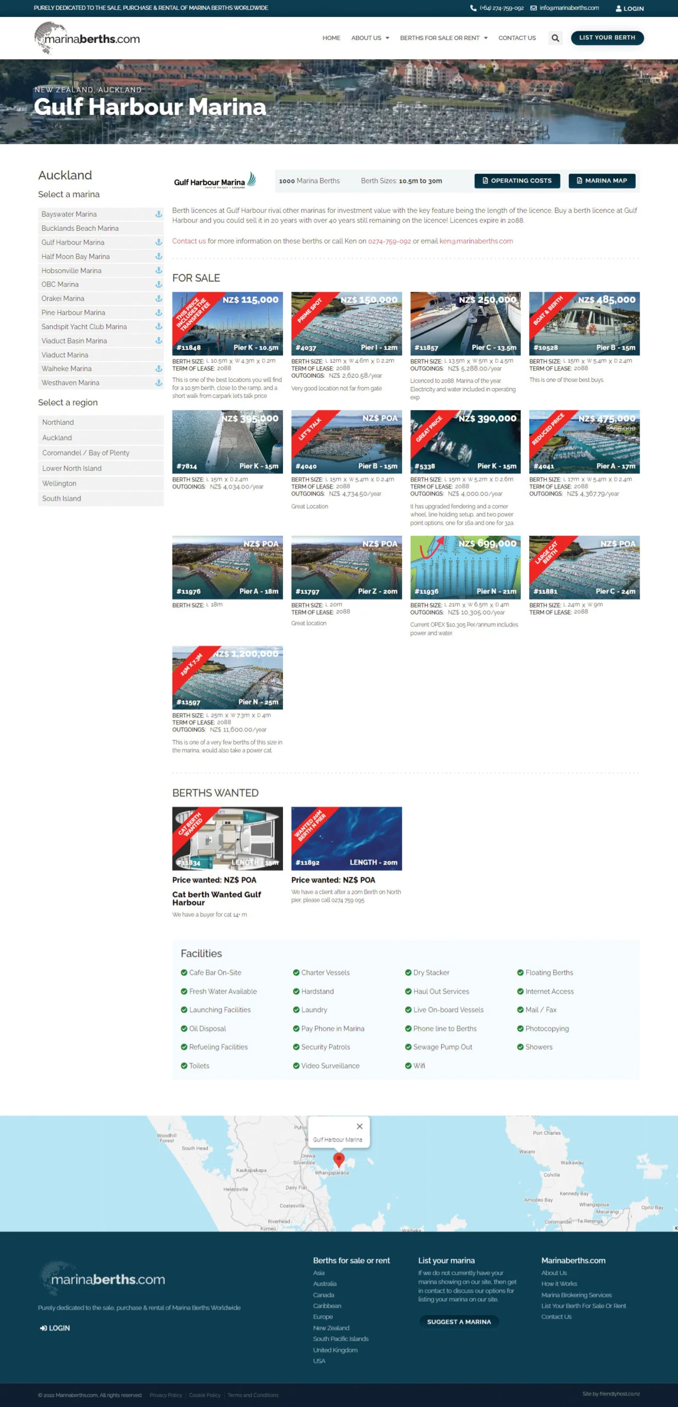Click the Australia footer link
The width and height of the screenshot is (678, 1407).
pos(325,1284)
